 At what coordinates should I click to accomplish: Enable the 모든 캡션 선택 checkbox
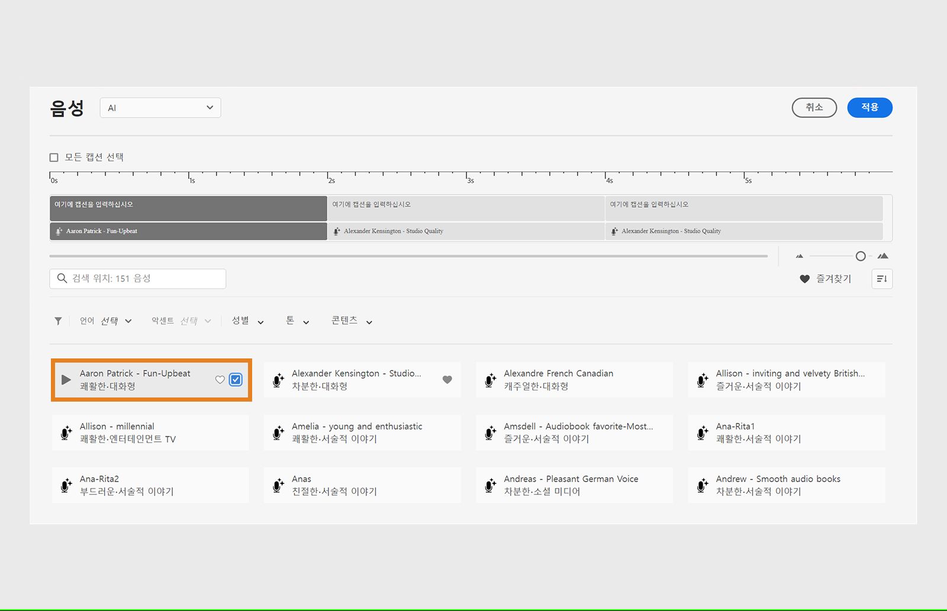54,157
